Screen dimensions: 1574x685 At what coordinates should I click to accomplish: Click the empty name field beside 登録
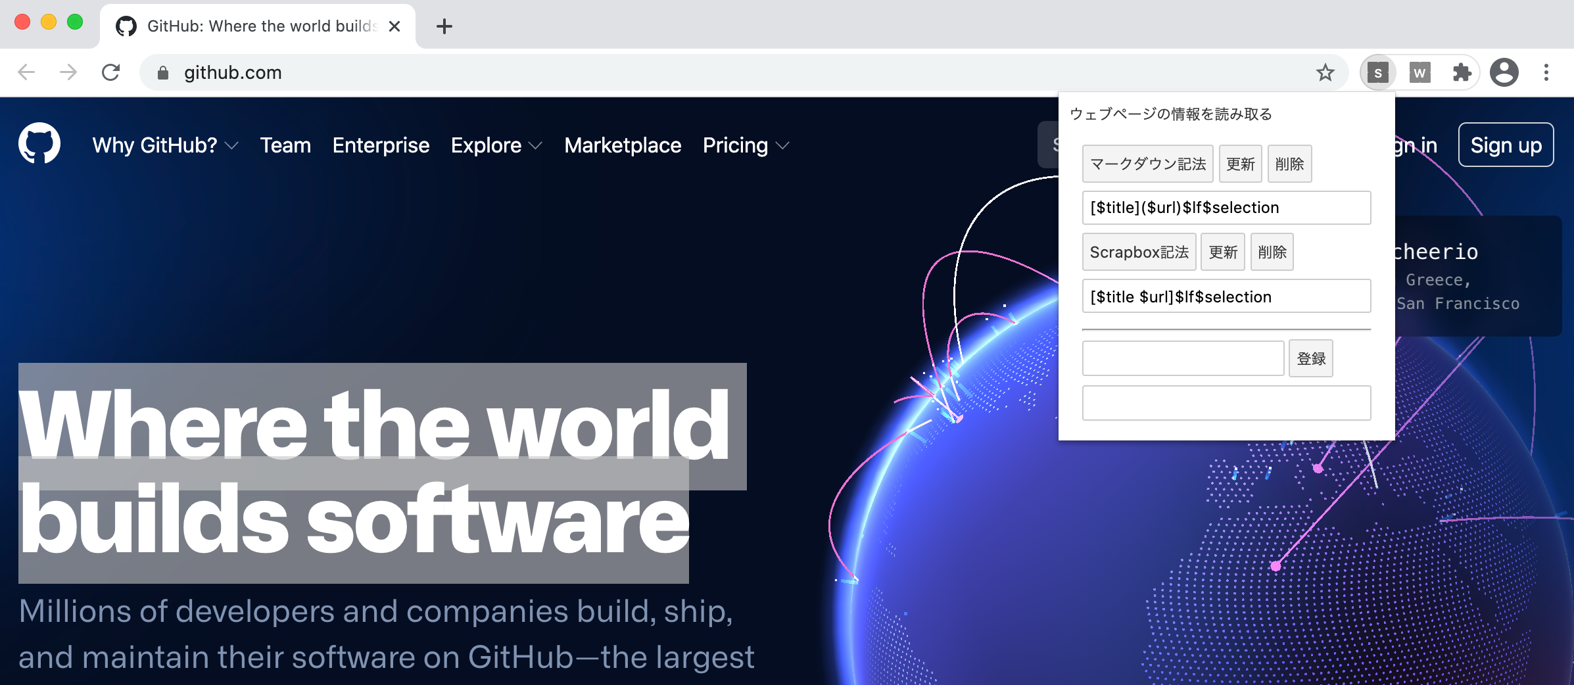tap(1183, 358)
